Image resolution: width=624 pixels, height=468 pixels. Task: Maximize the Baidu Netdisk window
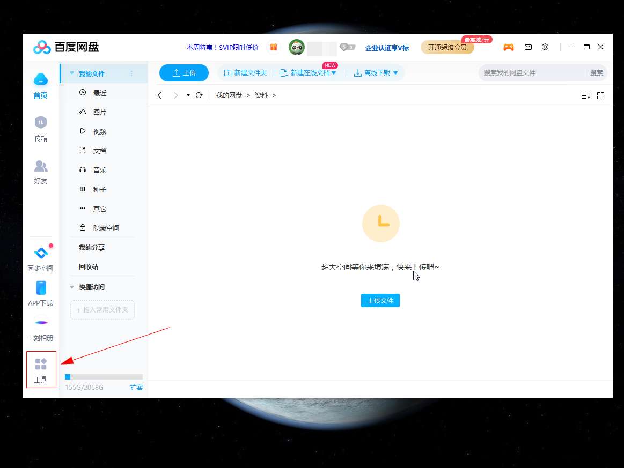coord(586,47)
